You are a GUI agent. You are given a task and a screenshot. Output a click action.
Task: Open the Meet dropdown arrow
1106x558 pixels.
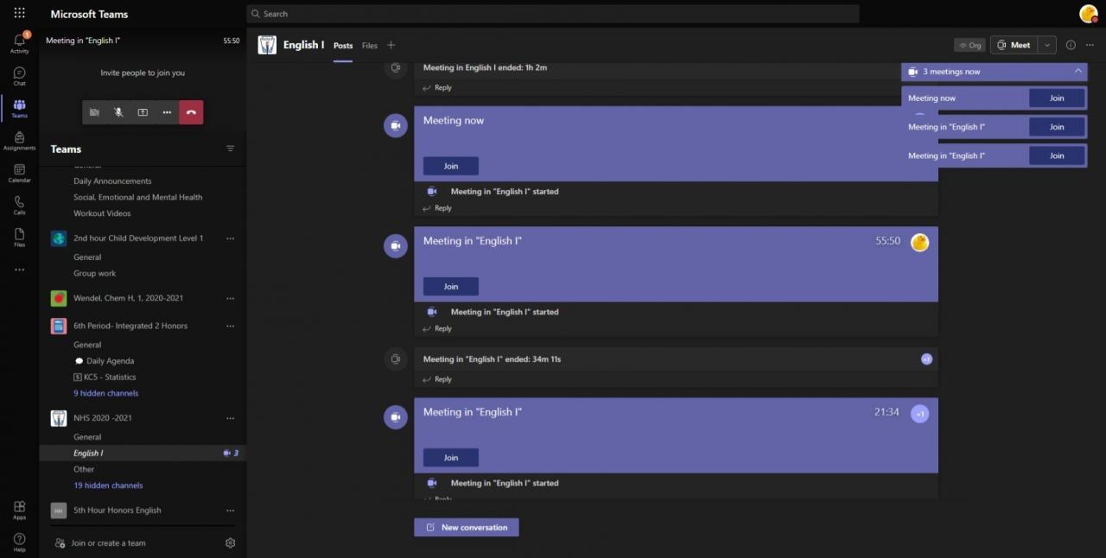[1047, 45]
